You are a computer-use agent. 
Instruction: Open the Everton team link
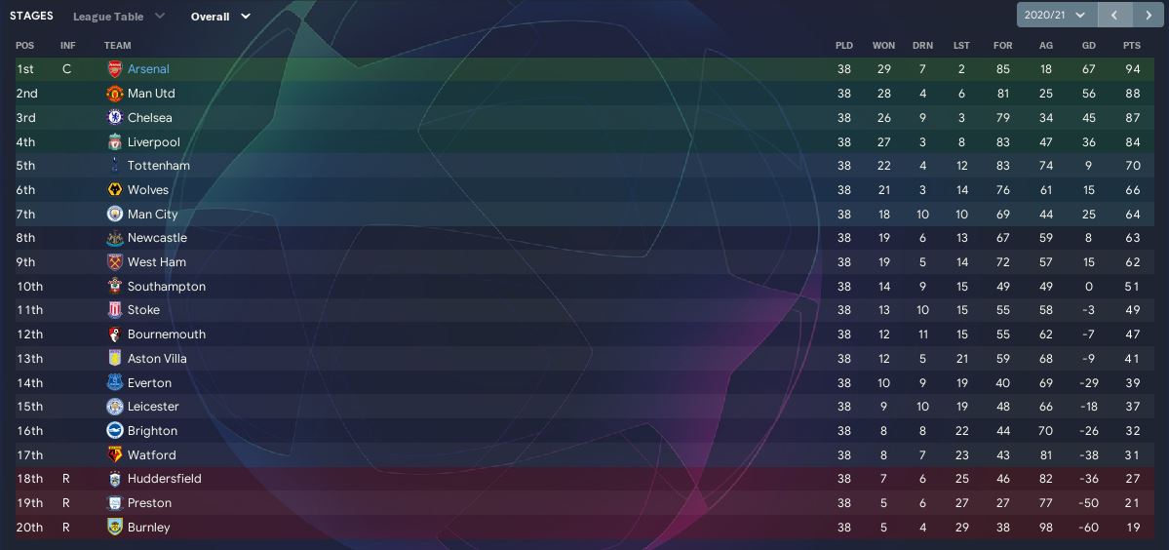149,382
